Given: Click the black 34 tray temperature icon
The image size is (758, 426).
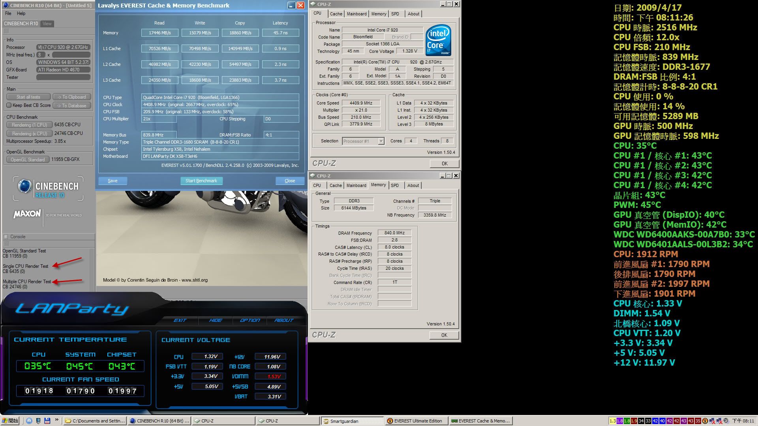Looking at the screenshot, I should (x=641, y=421).
